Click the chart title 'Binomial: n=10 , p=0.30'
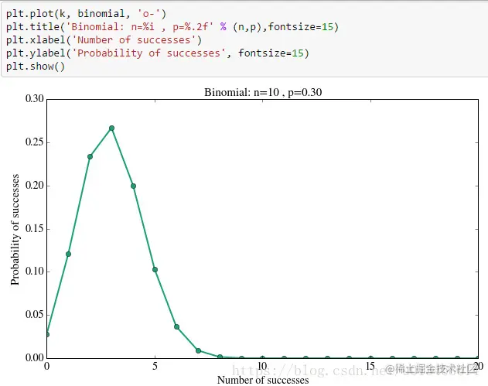The height and width of the screenshot is (386, 488). tap(263, 92)
